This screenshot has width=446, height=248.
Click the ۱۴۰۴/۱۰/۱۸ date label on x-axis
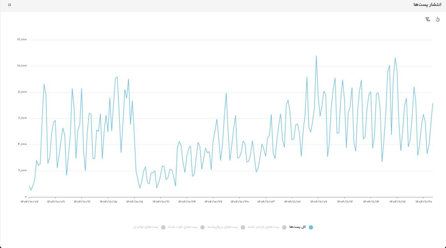pyautogui.click(x=134, y=202)
